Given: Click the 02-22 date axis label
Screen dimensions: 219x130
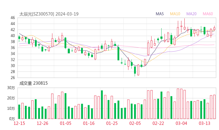Looking at the screenshot, I should pyautogui.click(x=158, y=123).
